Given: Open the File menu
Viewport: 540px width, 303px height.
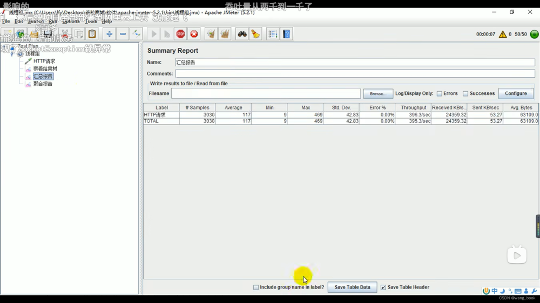Looking at the screenshot, I should pos(6,22).
